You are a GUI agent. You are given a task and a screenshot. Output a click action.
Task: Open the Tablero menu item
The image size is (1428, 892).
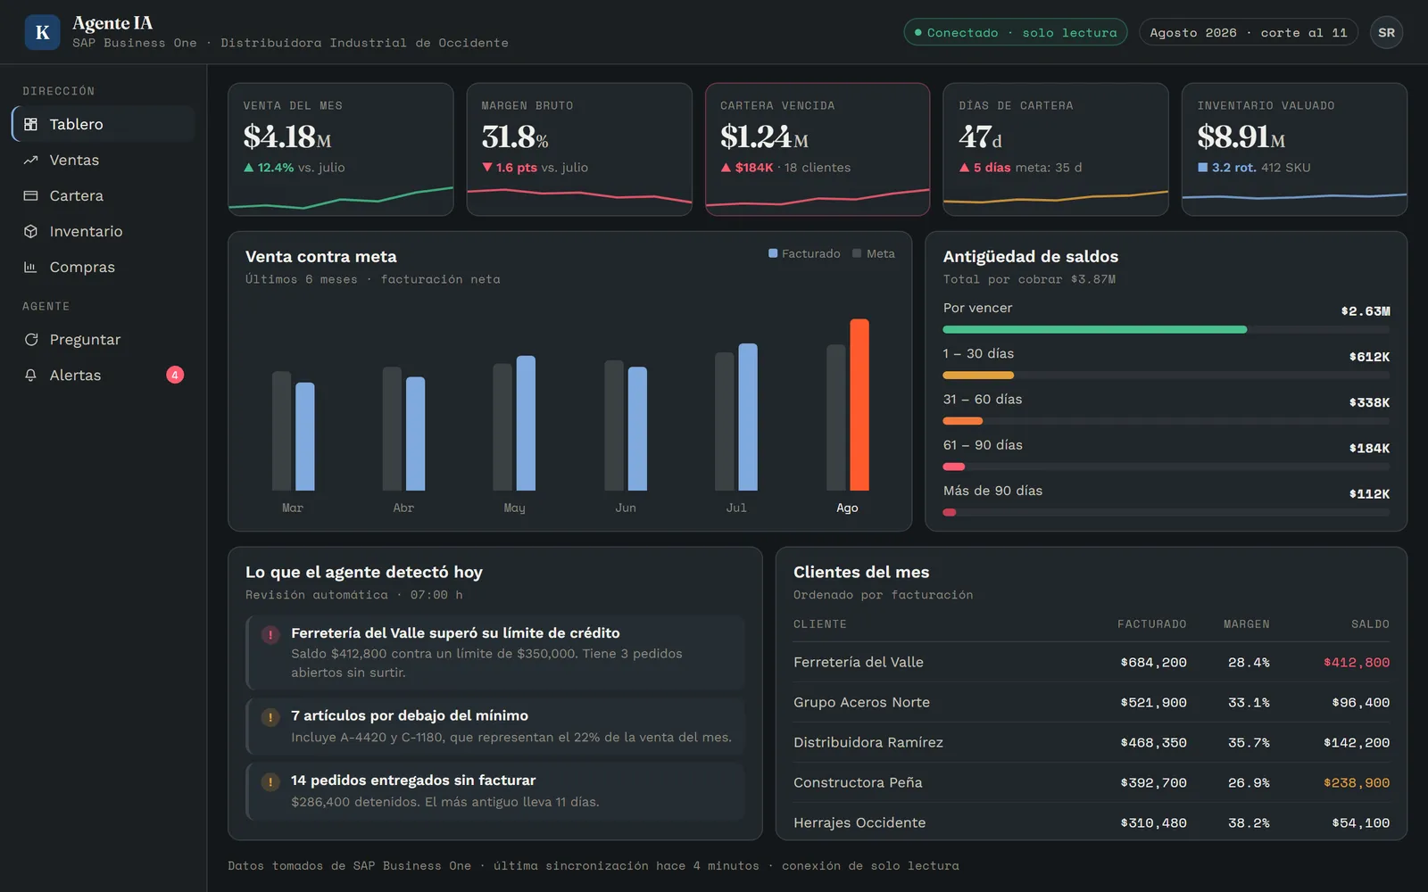click(x=104, y=124)
